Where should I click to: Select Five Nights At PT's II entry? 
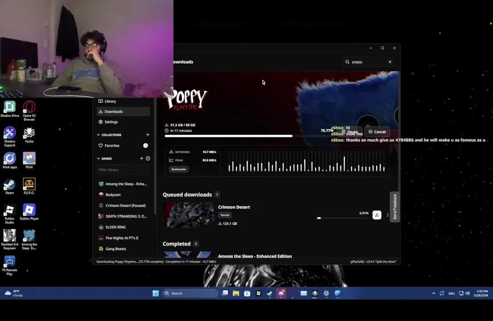[x=123, y=238]
